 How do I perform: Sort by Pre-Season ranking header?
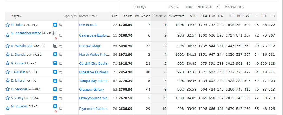point(143,16)
